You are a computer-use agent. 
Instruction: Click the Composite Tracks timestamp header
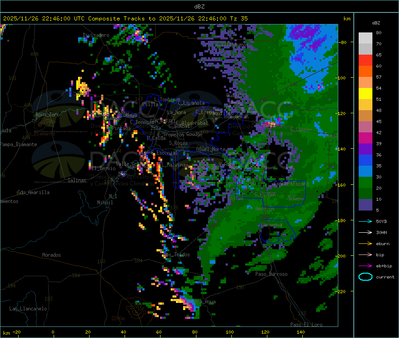125,19
